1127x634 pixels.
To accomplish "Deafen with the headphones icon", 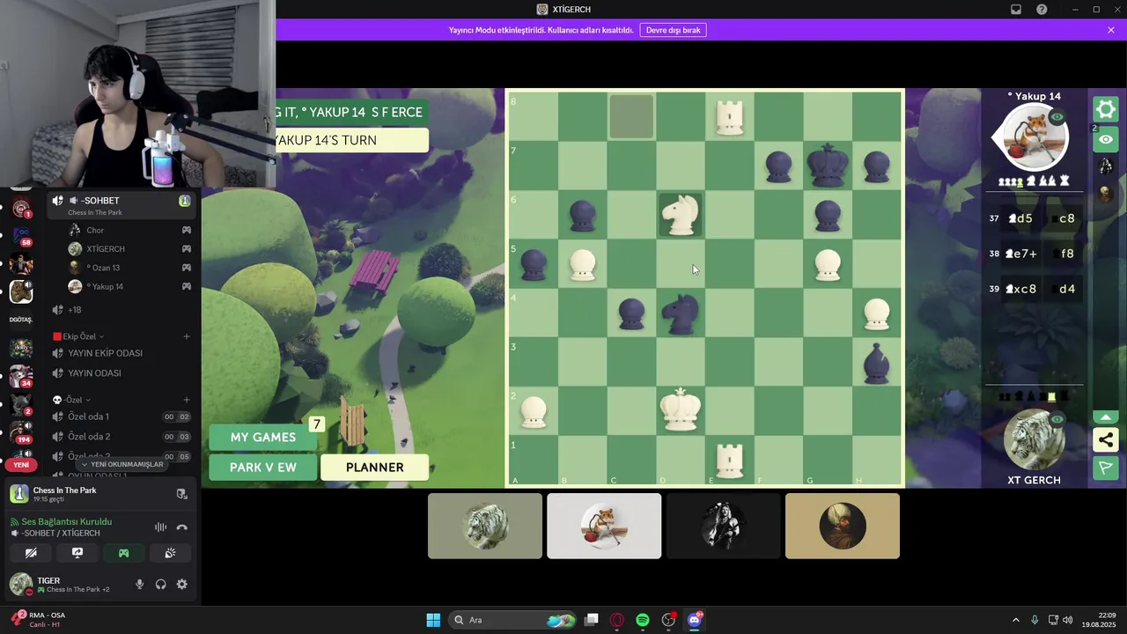I will click(x=160, y=584).
